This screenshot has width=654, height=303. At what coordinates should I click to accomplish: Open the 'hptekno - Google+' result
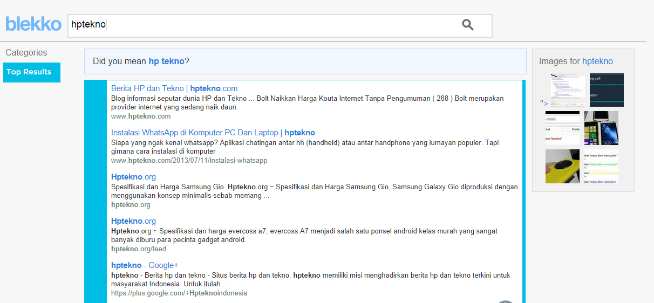145,265
